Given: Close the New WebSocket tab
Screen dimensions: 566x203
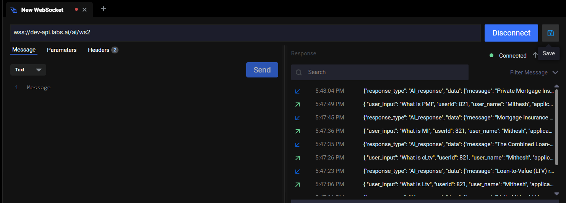Looking at the screenshot, I should [84, 10].
